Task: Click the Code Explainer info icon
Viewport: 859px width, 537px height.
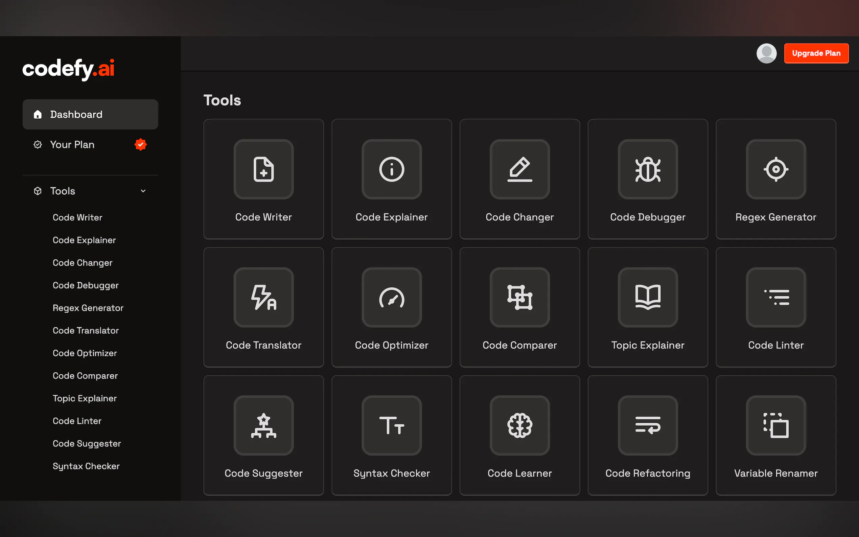Action: (391, 169)
